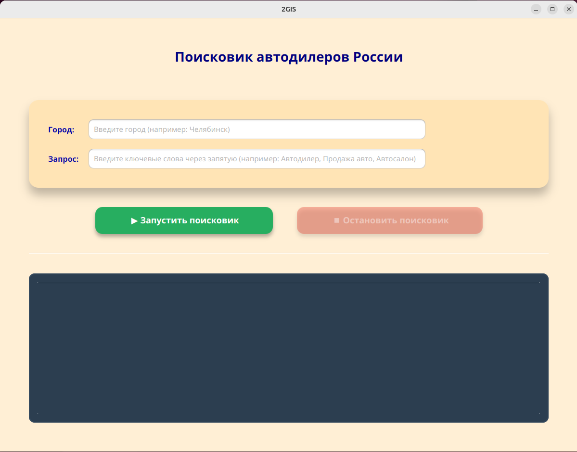Click the green ▶ play icon

[134, 220]
